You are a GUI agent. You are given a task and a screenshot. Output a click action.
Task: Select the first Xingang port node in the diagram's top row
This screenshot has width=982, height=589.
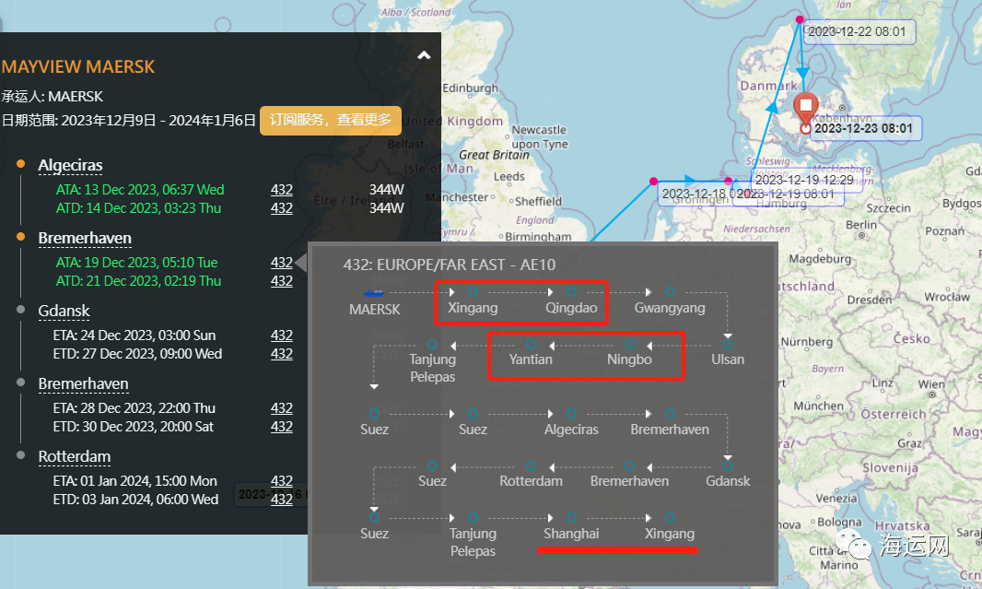pos(473,292)
